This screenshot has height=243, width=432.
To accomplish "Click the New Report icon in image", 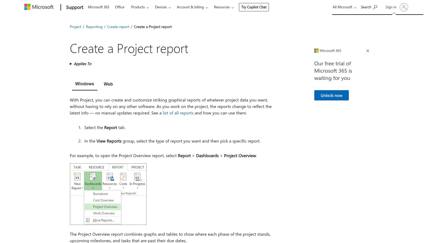I will click(77, 177).
